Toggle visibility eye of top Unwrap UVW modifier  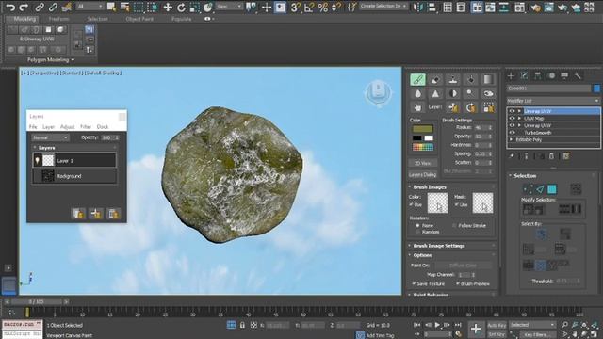pos(512,111)
